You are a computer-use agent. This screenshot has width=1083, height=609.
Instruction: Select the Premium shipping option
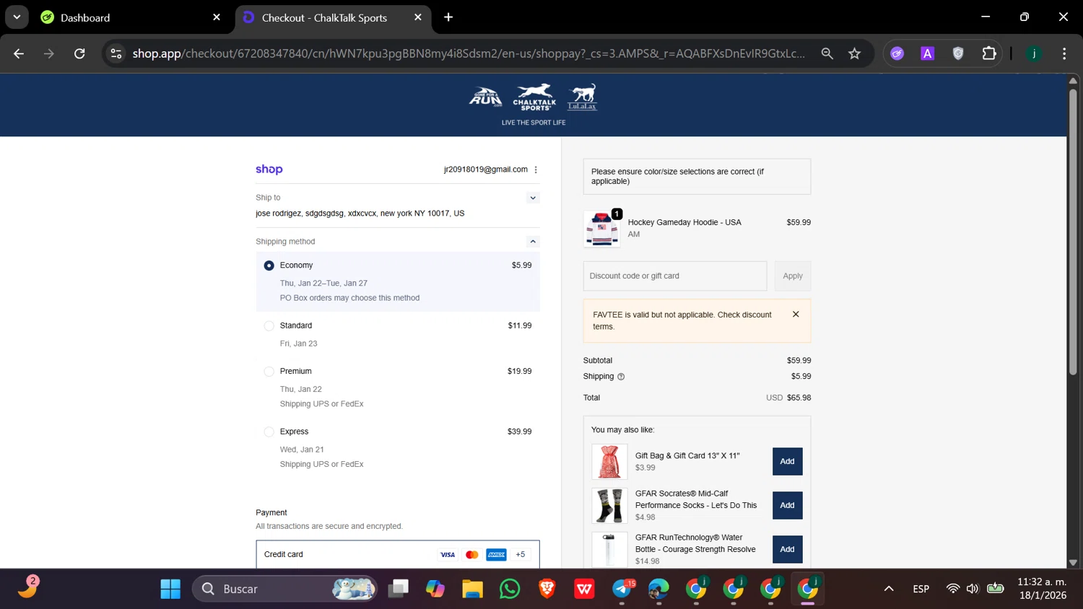(x=269, y=372)
